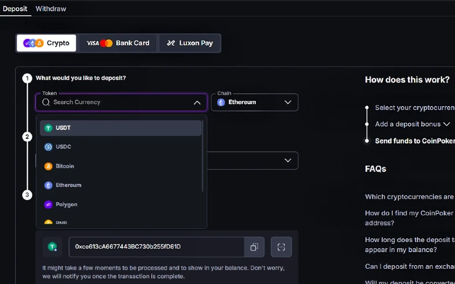Choose USDT from the token list

(121, 128)
